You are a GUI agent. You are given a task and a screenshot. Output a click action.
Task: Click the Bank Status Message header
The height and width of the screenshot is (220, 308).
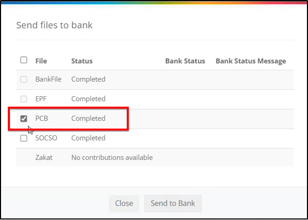pos(251,61)
